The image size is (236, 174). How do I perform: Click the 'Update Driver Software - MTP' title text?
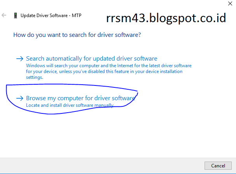tap(51, 16)
